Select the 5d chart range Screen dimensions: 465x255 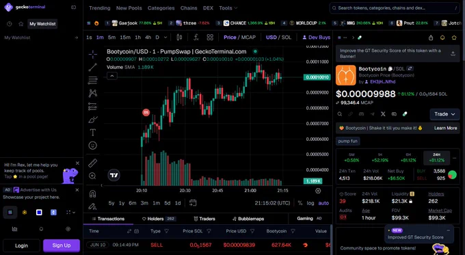pos(168,203)
